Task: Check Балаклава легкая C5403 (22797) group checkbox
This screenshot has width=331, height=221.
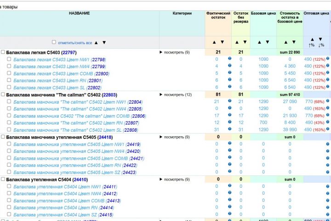Action: pyautogui.click(x=3, y=52)
